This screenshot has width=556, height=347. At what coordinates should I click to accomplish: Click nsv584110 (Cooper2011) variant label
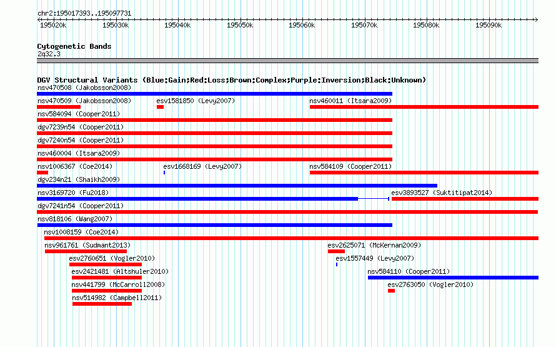click(x=409, y=271)
